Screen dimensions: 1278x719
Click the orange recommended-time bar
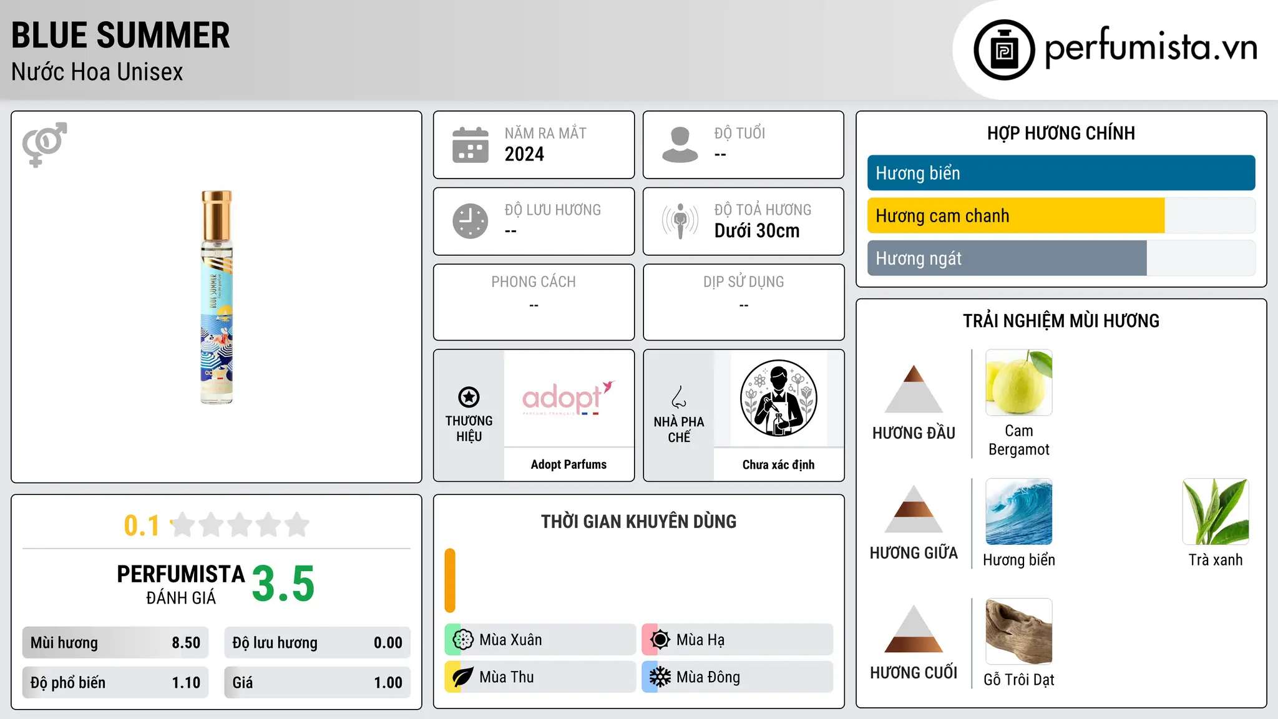click(450, 580)
